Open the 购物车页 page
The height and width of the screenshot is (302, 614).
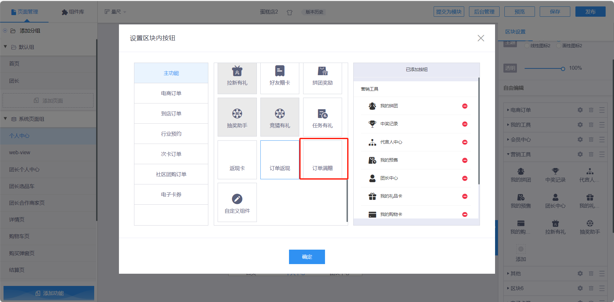(x=48, y=236)
